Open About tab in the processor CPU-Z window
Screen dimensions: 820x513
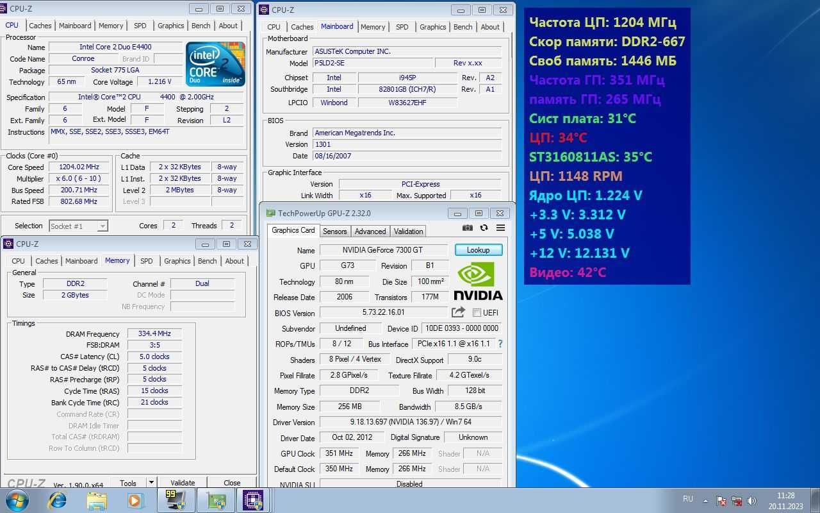coord(228,26)
